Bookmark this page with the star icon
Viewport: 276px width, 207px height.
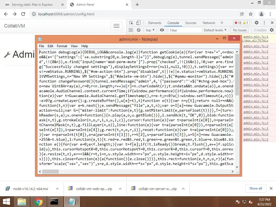coord(251,14)
